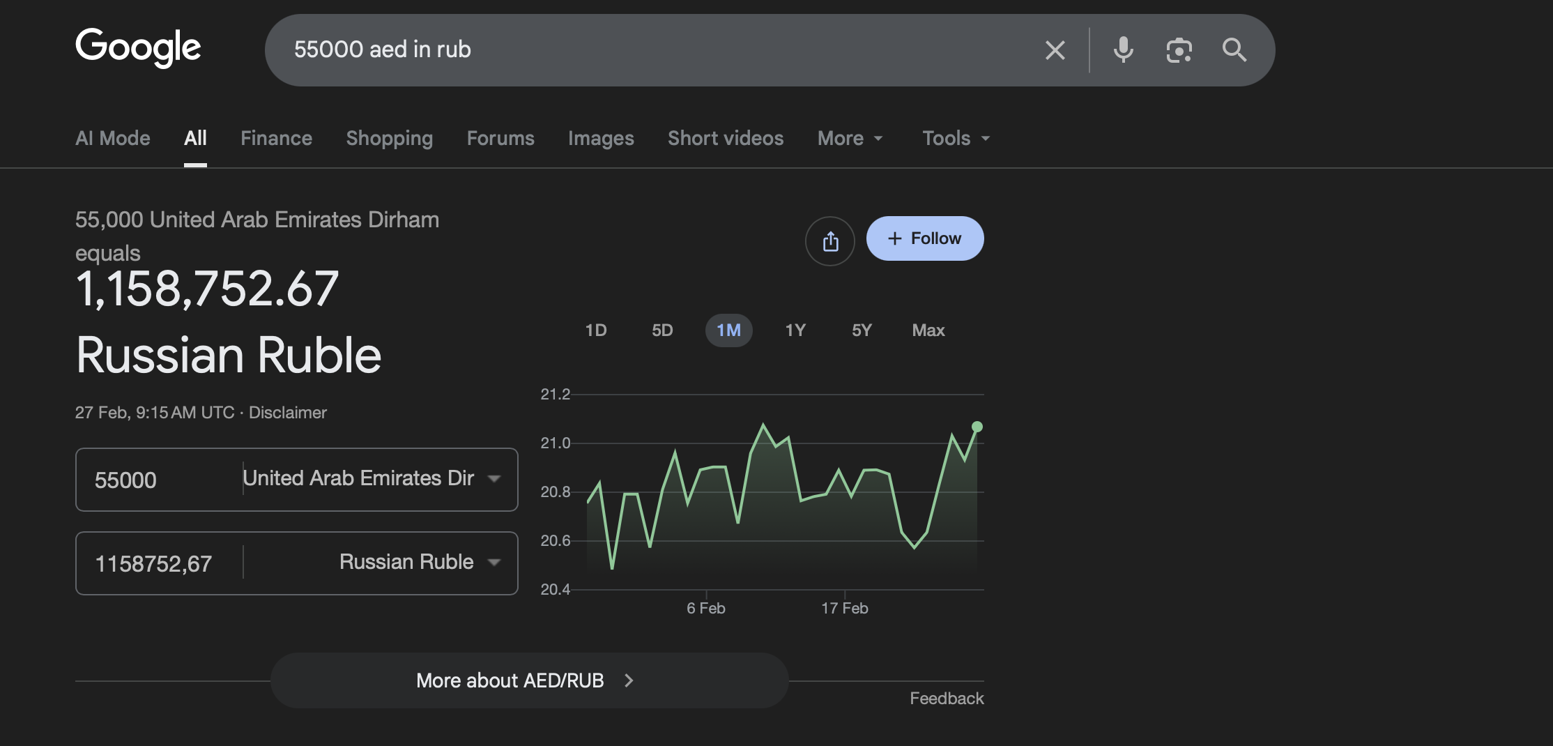
Task: Click the chart's latest data point
Action: 977,427
